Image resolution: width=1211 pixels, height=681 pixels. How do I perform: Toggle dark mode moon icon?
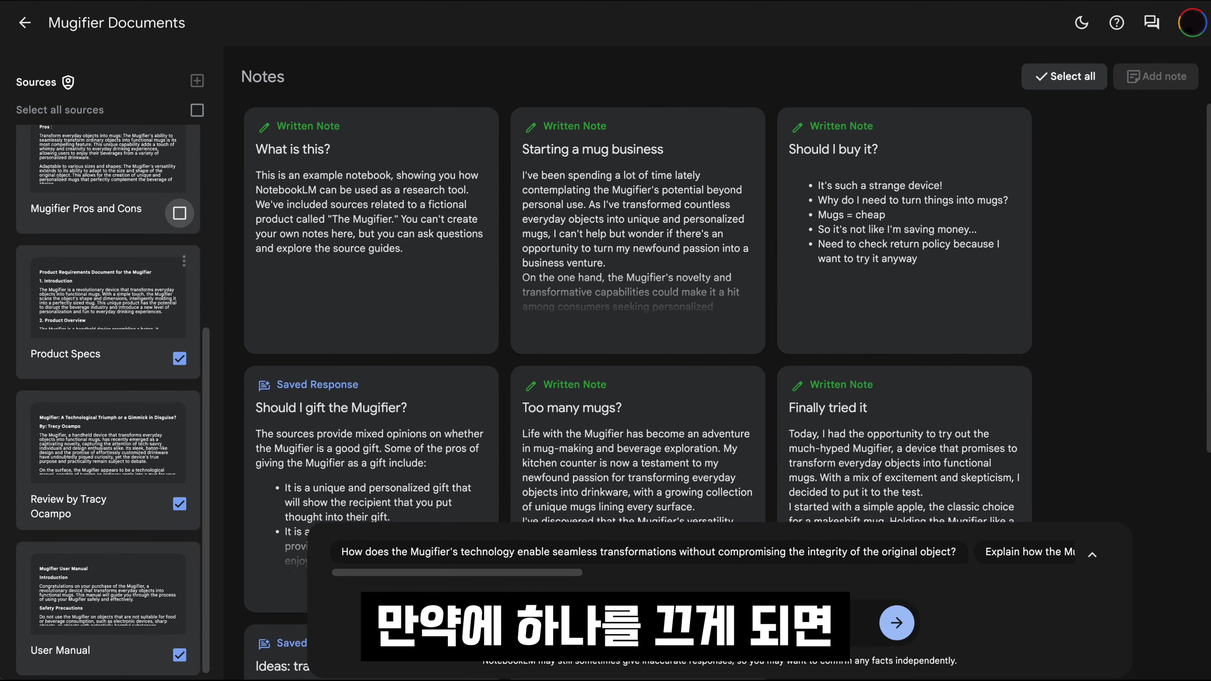click(1081, 23)
